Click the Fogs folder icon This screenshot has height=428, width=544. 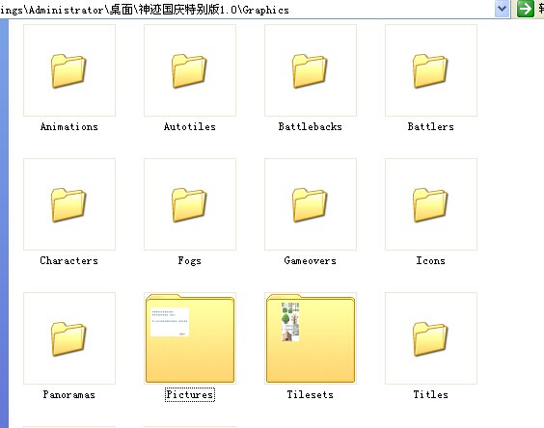pyautogui.click(x=189, y=204)
